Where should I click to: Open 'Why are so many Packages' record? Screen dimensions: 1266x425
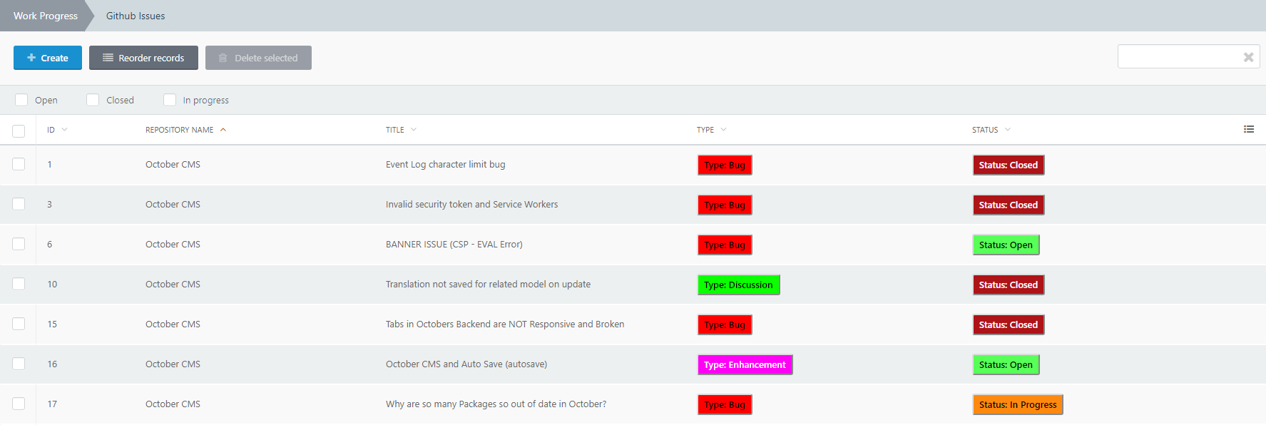point(496,404)
